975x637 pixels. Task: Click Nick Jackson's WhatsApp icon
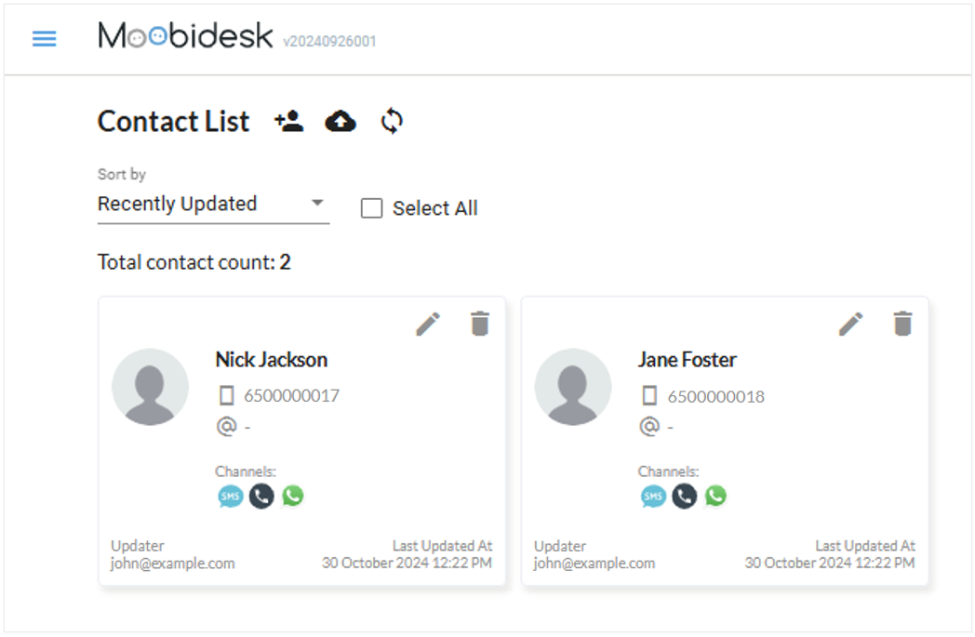pos(293,497)
